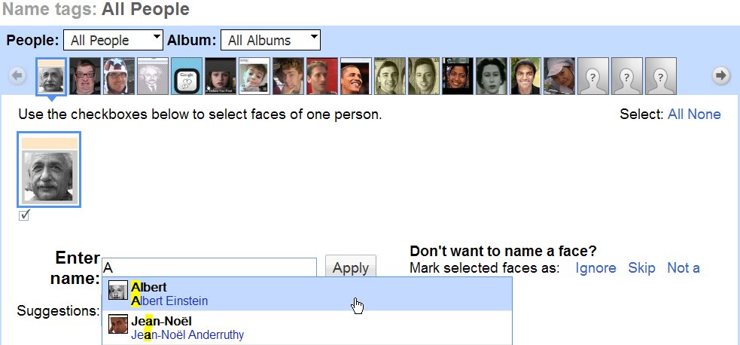
Task: Uncheck checkbox under Einstein photo
Action: [x=24, y=215]
